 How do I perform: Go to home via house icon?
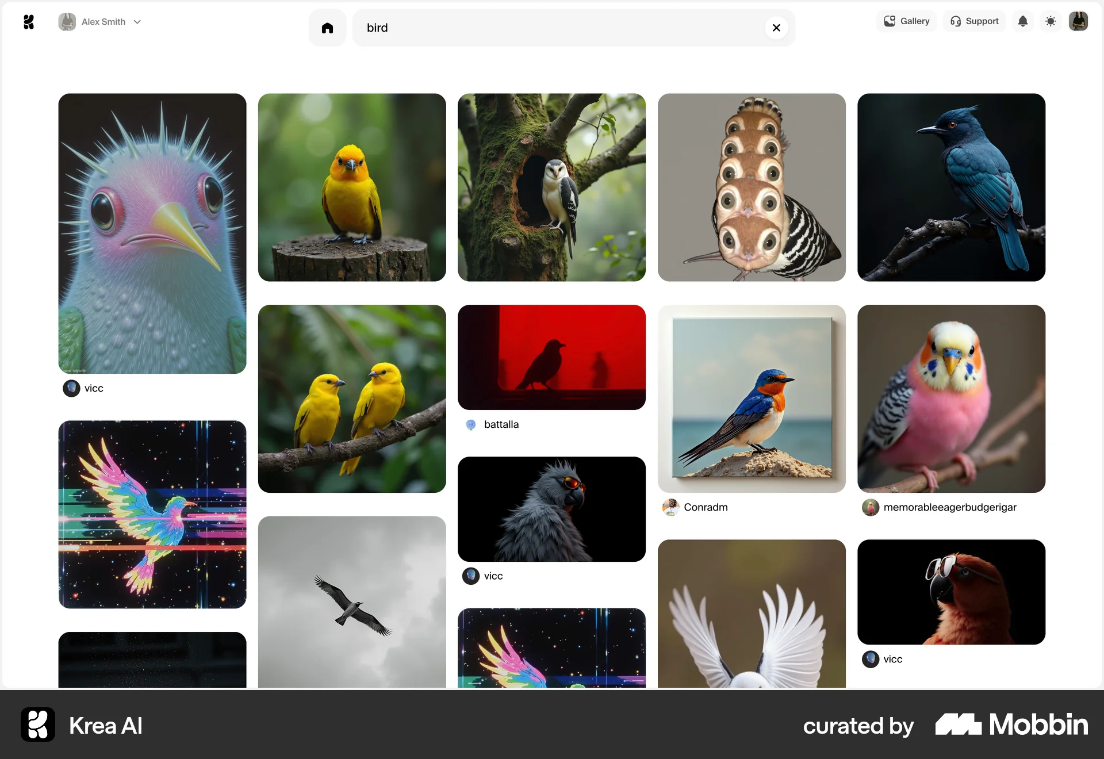[327, 28]
